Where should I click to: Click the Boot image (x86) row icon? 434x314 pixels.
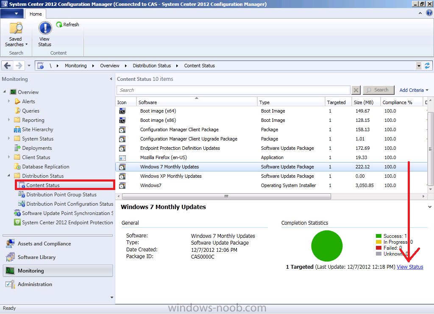122,120
